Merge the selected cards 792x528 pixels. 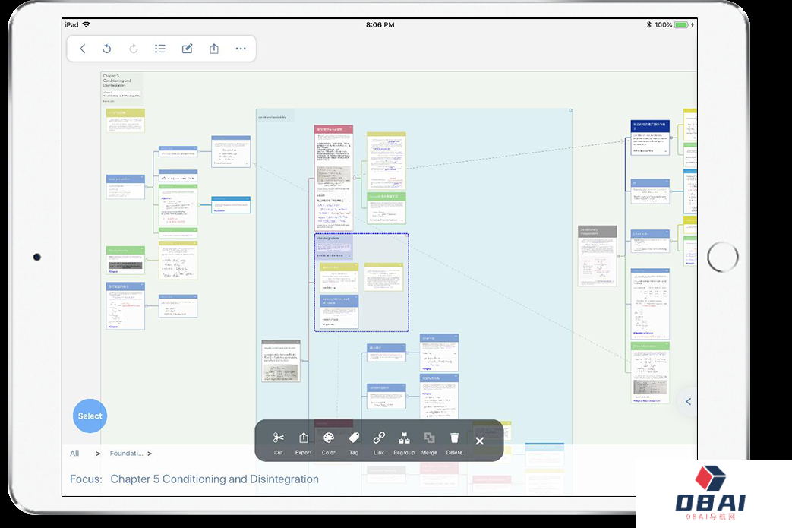pyautogui.click(x=429, y=442)
